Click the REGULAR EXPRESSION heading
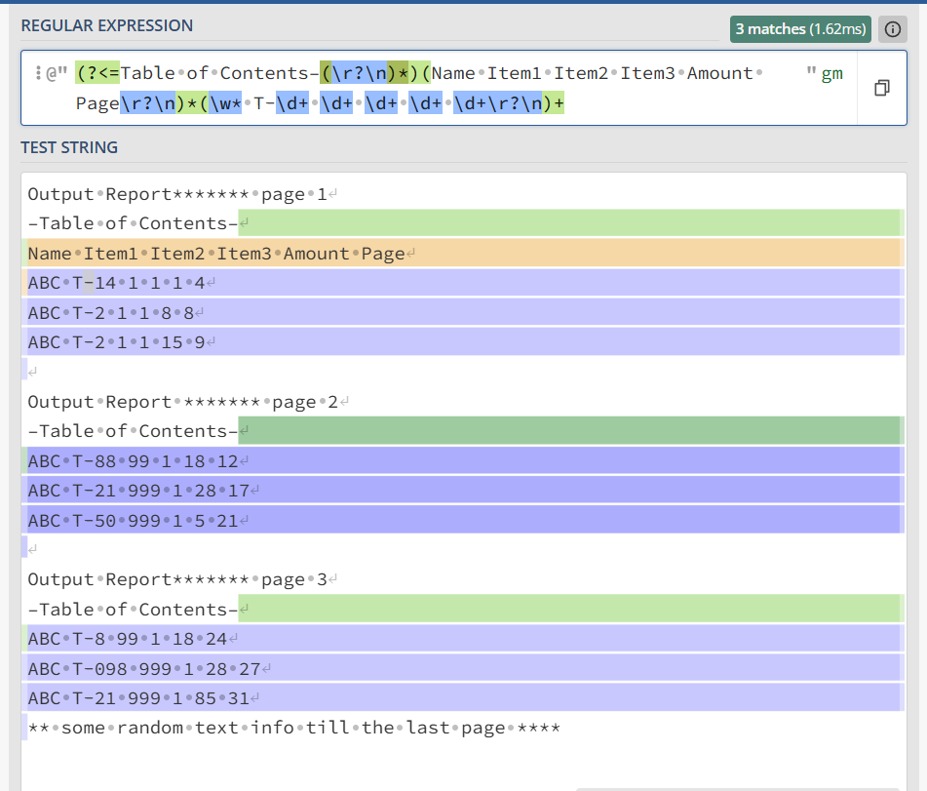This screenshot has height=791, width=927. tap(107, 25)
